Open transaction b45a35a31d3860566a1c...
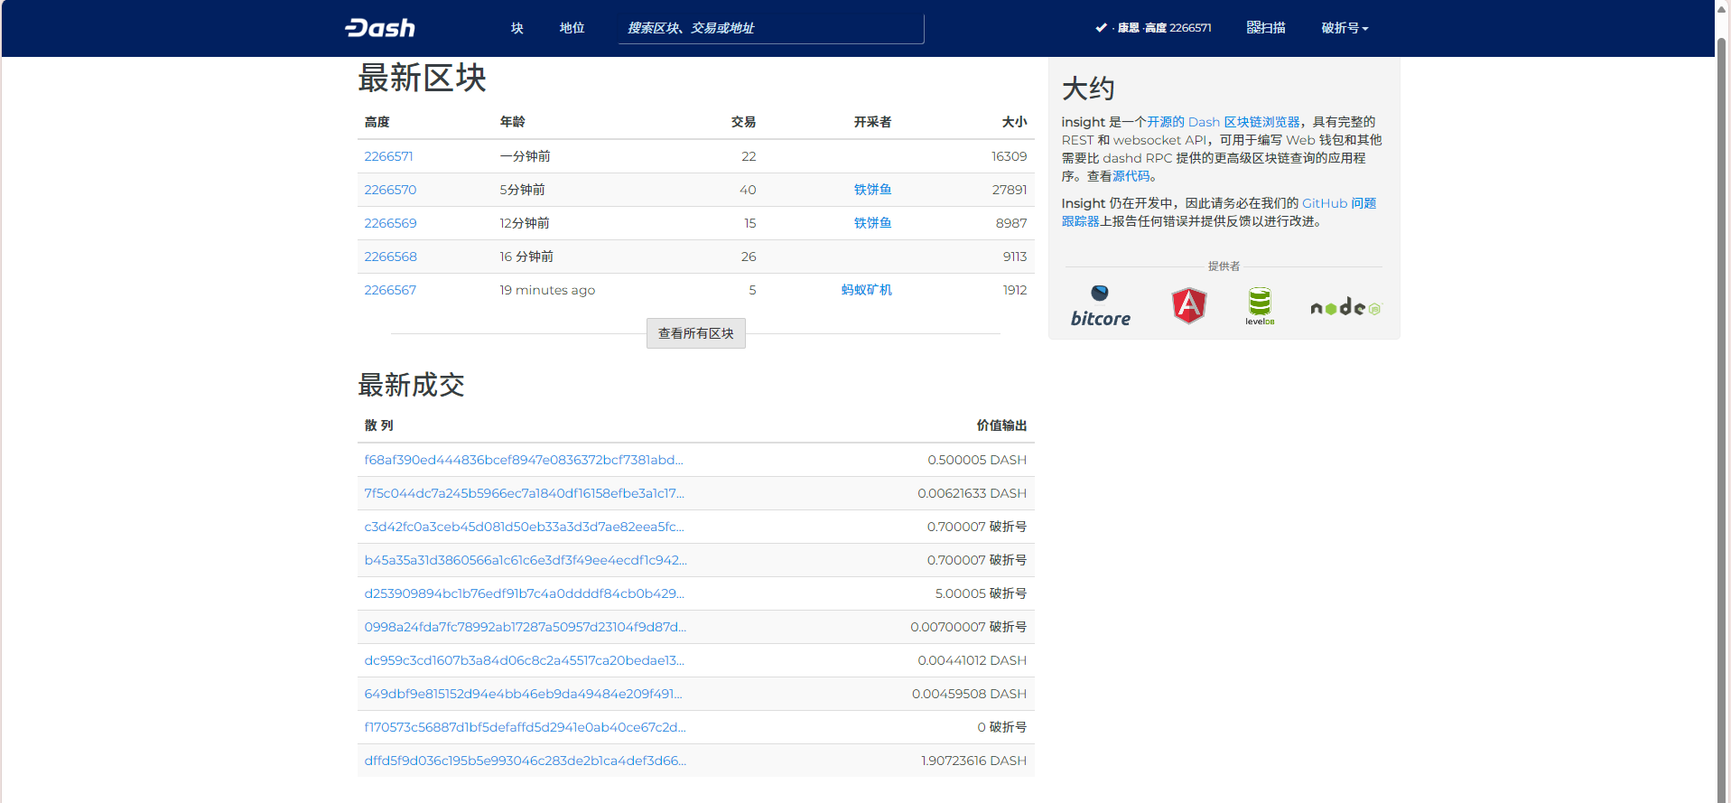The image size is (1731, 803). [526, 560]
